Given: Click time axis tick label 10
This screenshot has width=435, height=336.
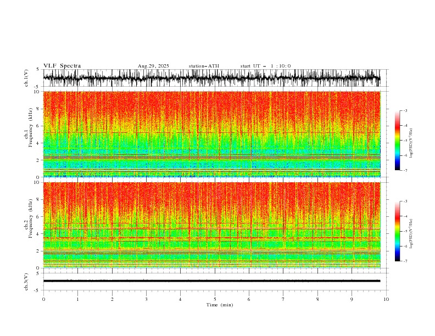Looking at the screenshot, I should click(386, 299).
